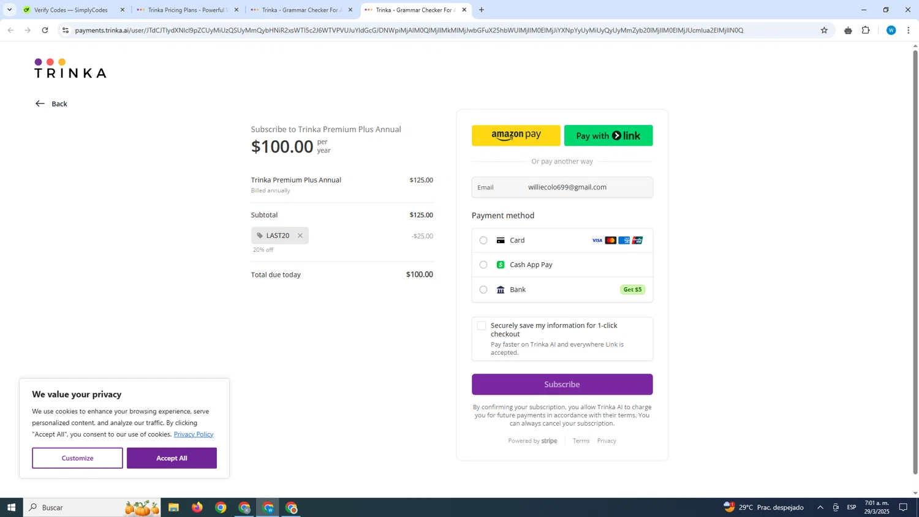Open Windows Start menu

(11, 507)
